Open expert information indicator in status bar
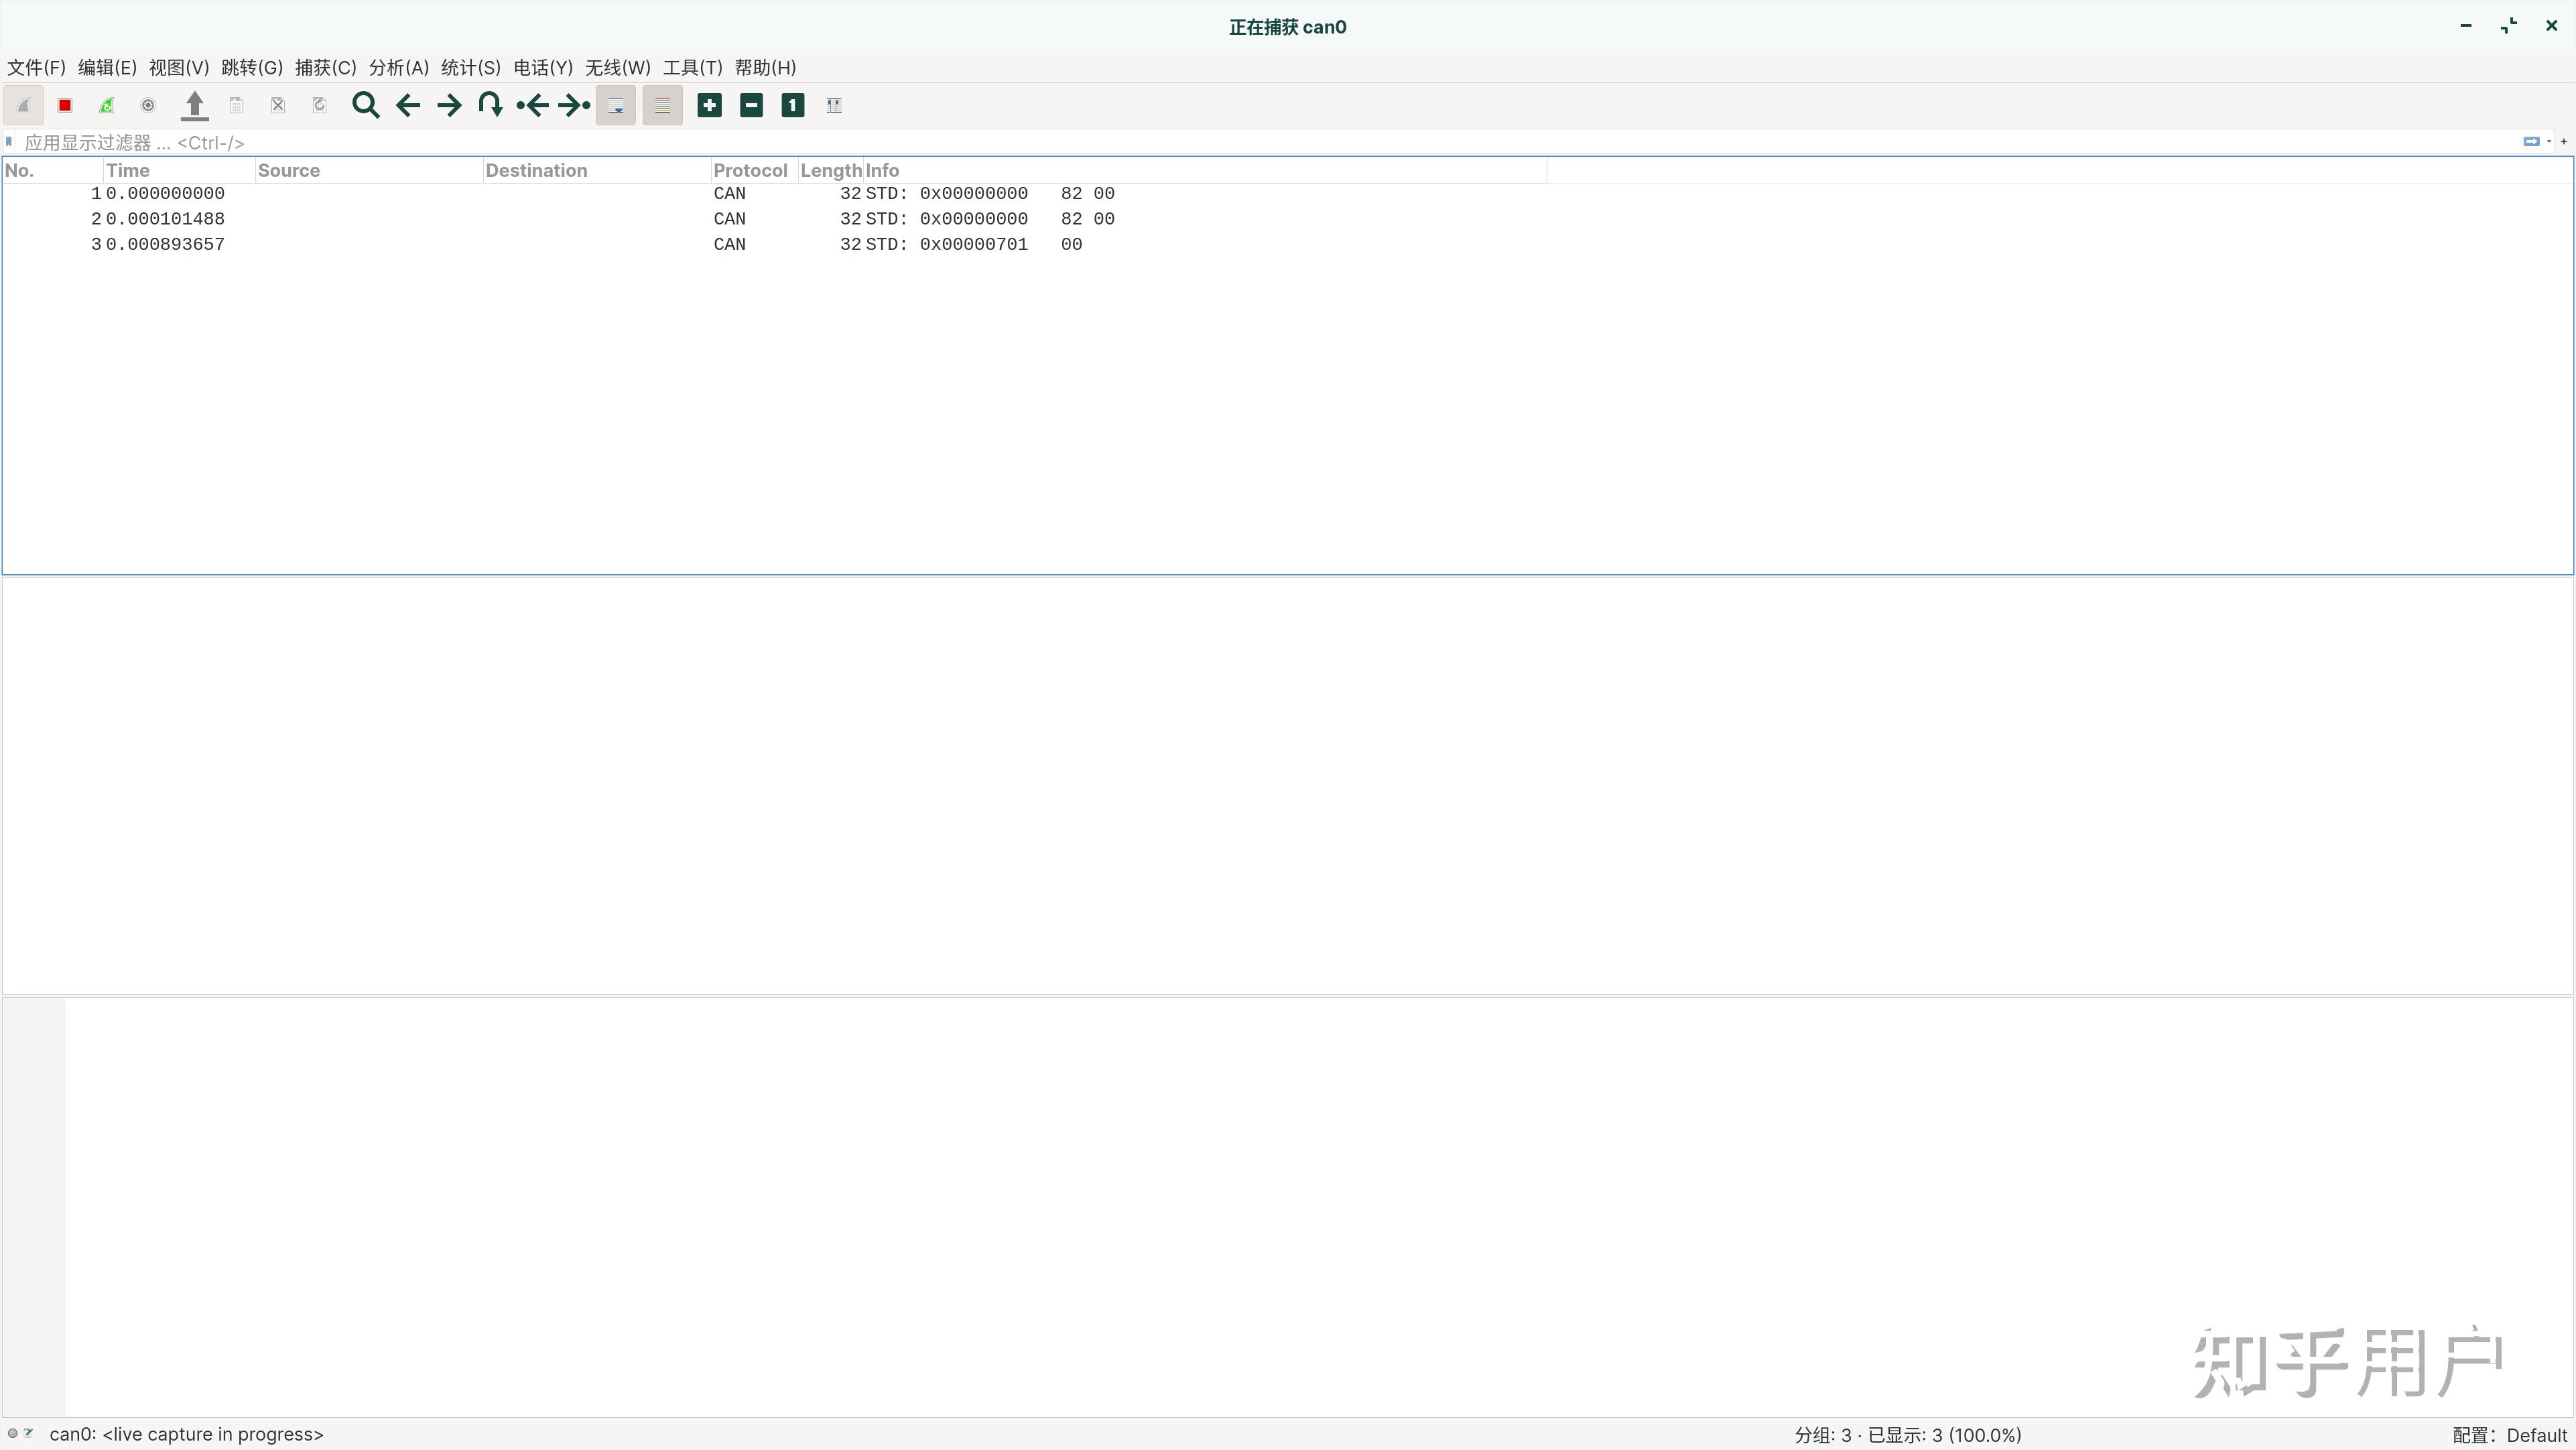The height and width of the screenshot is (1450, 2576). (13, 1433)
